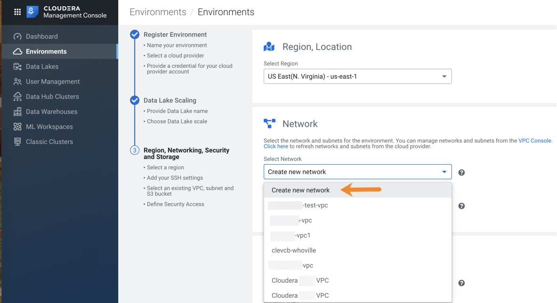Viewport: 557px width, 303px height.
Task: Choose the first Cloudera VPC option
Action: [358, 280]
